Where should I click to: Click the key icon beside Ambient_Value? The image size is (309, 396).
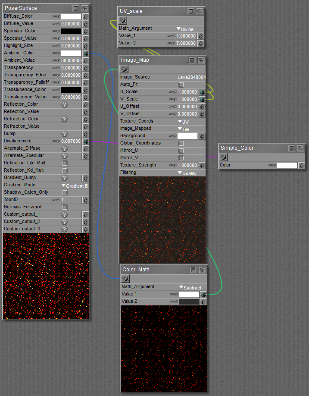(56, 60)
